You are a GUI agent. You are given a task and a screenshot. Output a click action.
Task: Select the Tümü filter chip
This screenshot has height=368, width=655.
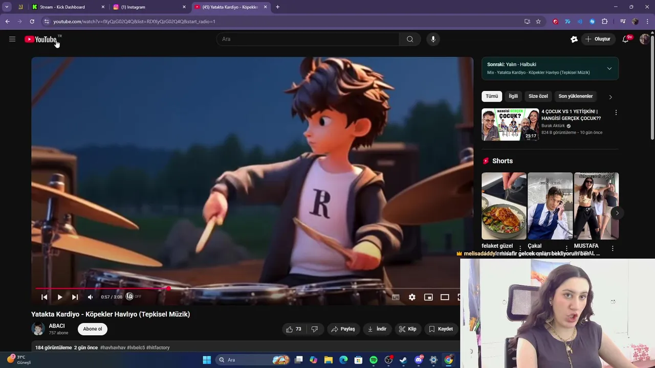coord(492,96)
